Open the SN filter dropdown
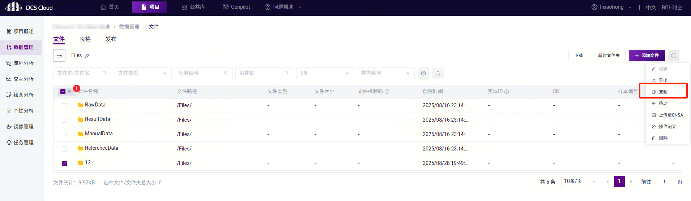This screenshot has height=201, width=691. click(x=325, y=73)
